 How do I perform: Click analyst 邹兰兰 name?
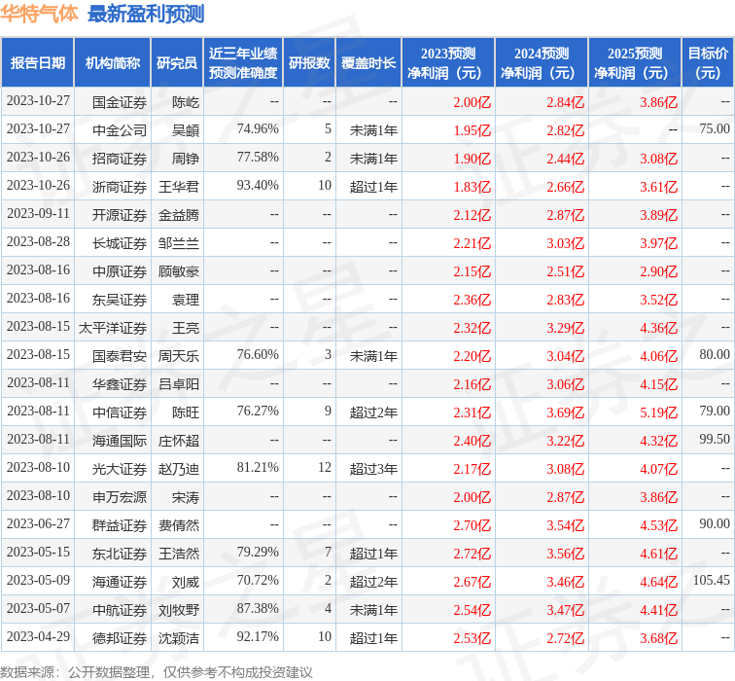(x=179, y=243)
